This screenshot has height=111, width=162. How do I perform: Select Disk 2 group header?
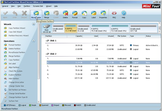click(x=51, y=54)
